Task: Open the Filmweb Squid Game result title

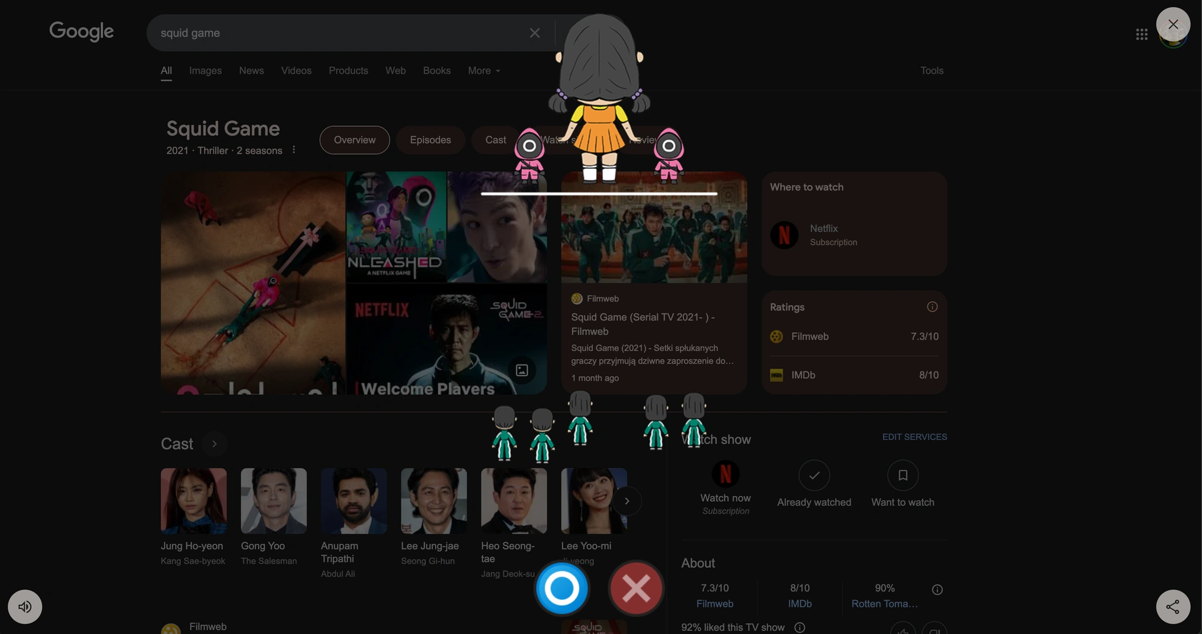Action: (x=643, y=325)
